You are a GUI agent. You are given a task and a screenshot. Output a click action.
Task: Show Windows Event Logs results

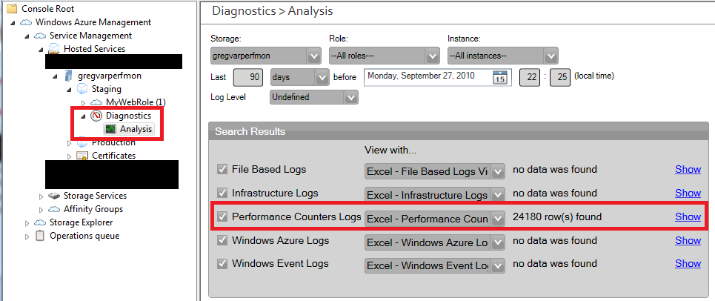click(688, 263)
